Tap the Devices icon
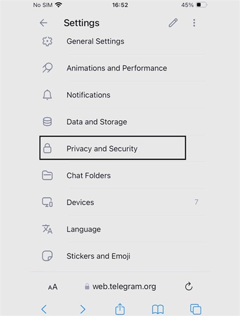 pos(47,202)
